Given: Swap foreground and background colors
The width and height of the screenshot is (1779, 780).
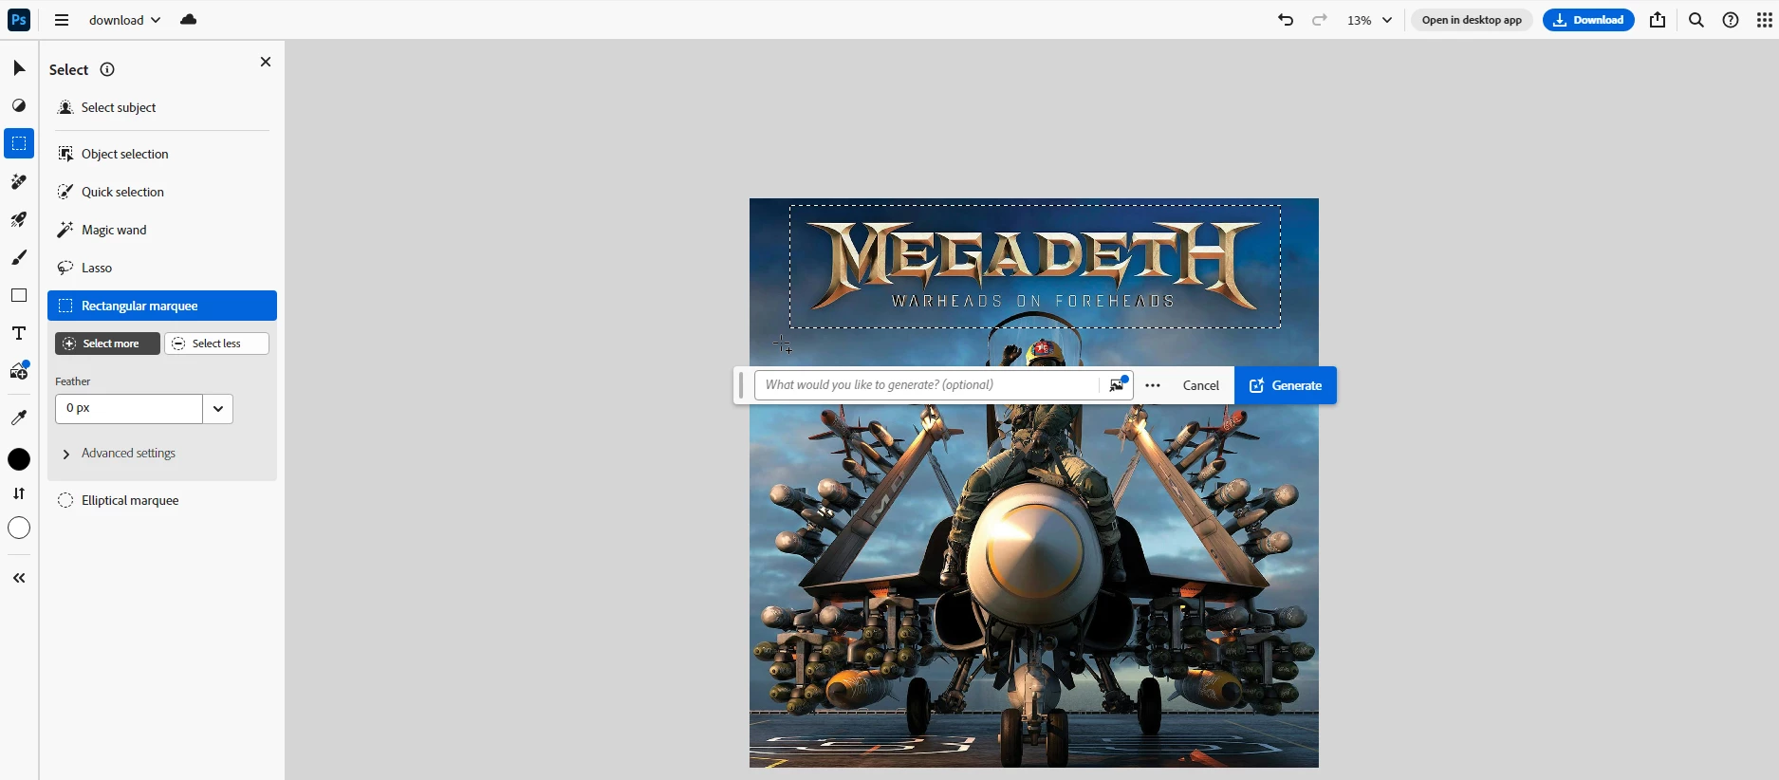Looking at the screenshot, I should 19,493.
